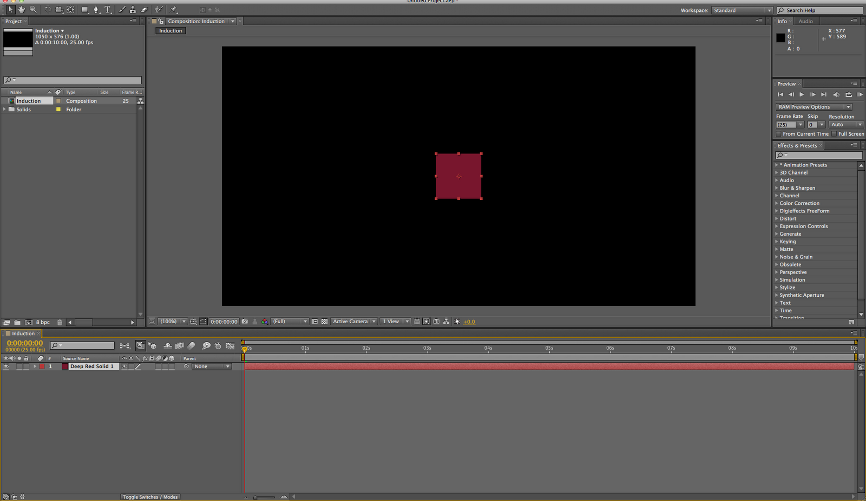Viewport: 866px width, 501px height.
Task: Click the current time display field
Action: pos(24,343)
